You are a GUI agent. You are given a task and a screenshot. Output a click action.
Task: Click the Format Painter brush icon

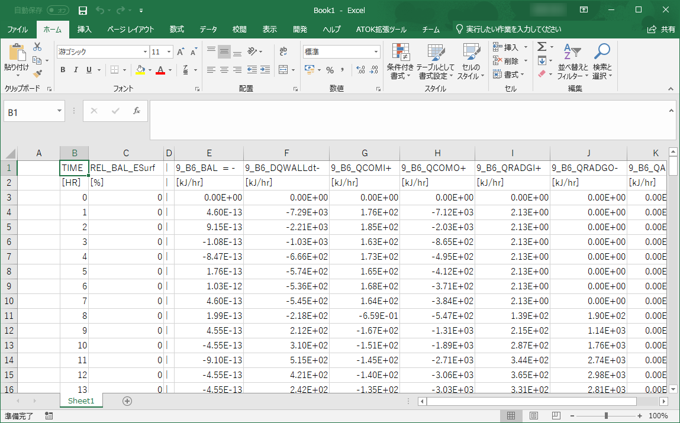pyautogui.click(x=37, y=74)
